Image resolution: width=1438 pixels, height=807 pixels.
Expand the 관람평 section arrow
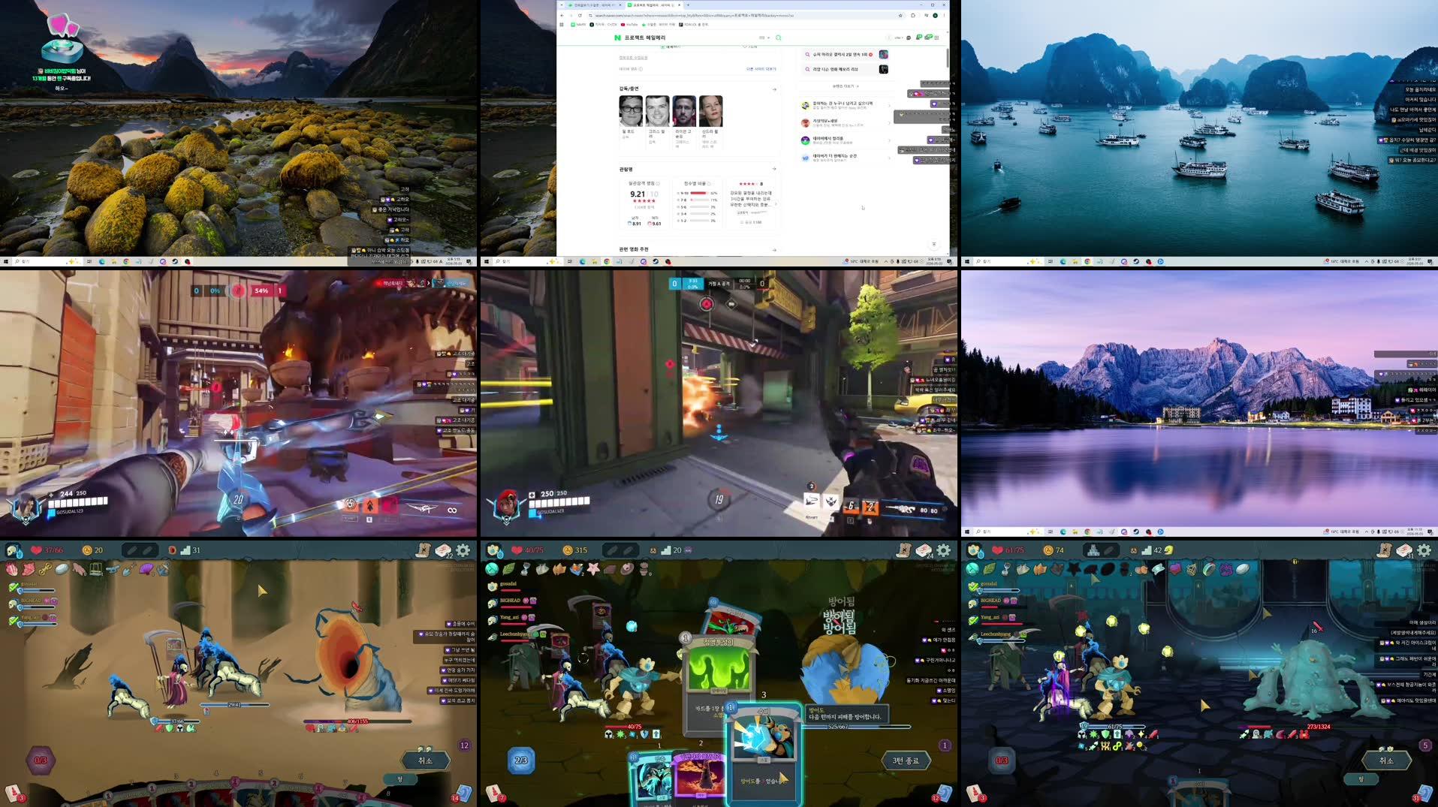pos(774,169)
